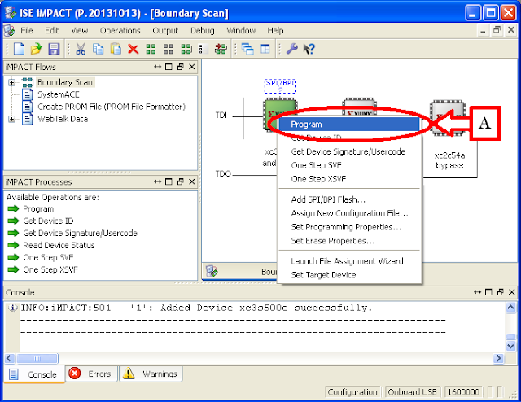
Task: Select Create PROM File flow item
Action: (x=112, y=107)
